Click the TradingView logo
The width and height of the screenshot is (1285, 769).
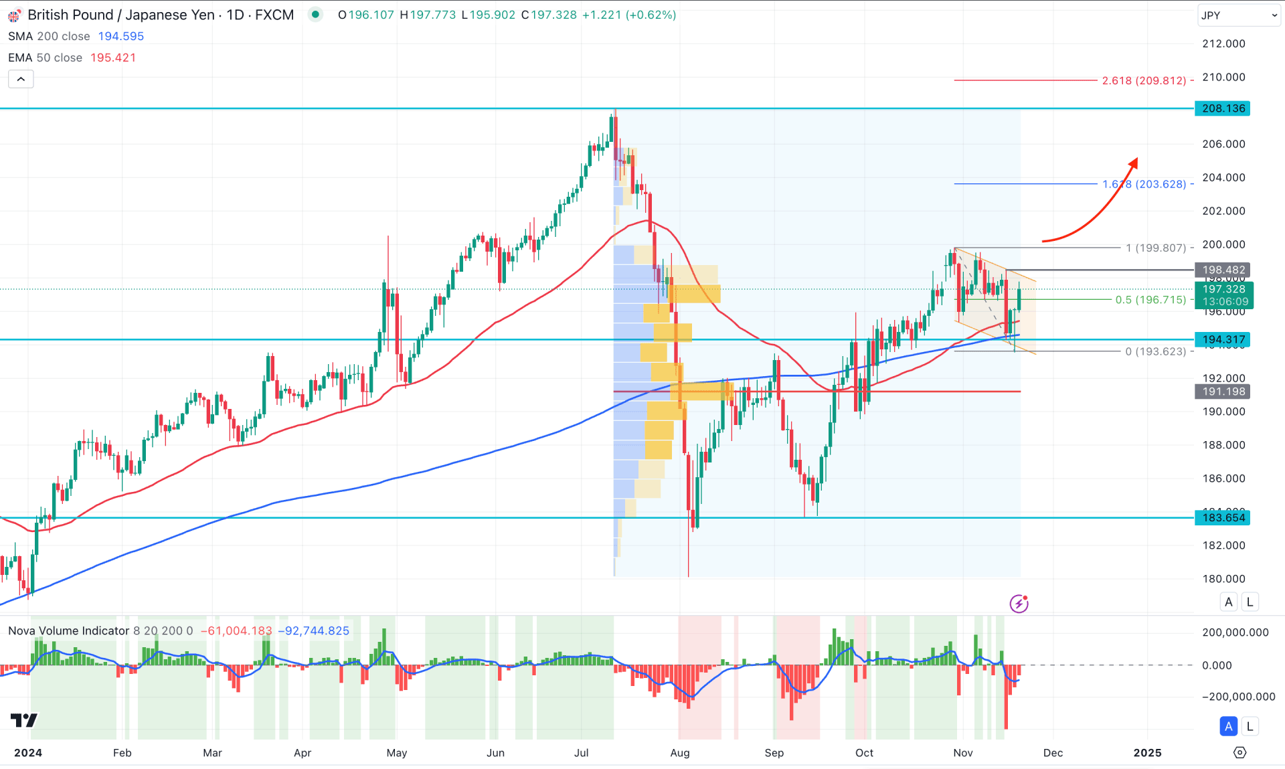(x=24, y=720)
